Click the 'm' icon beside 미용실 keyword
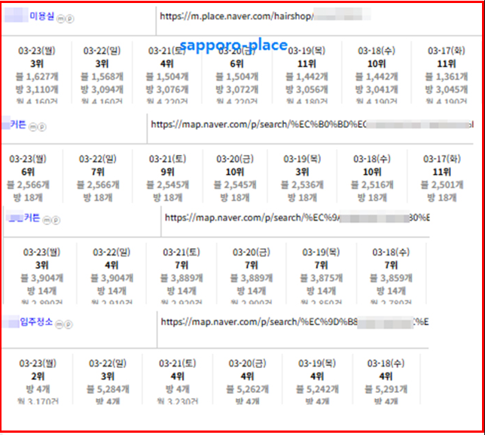Image resolution: width=485 pixels, height=435 pixels. [59, 17]
